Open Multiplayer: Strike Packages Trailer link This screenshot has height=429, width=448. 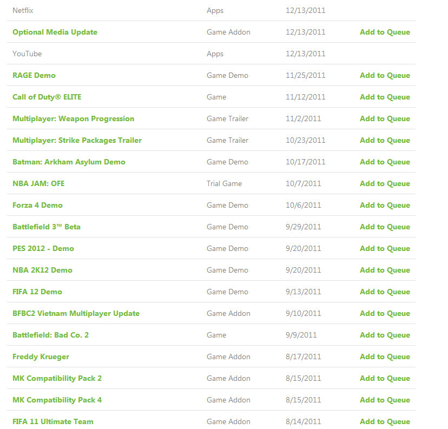(77, 140)
